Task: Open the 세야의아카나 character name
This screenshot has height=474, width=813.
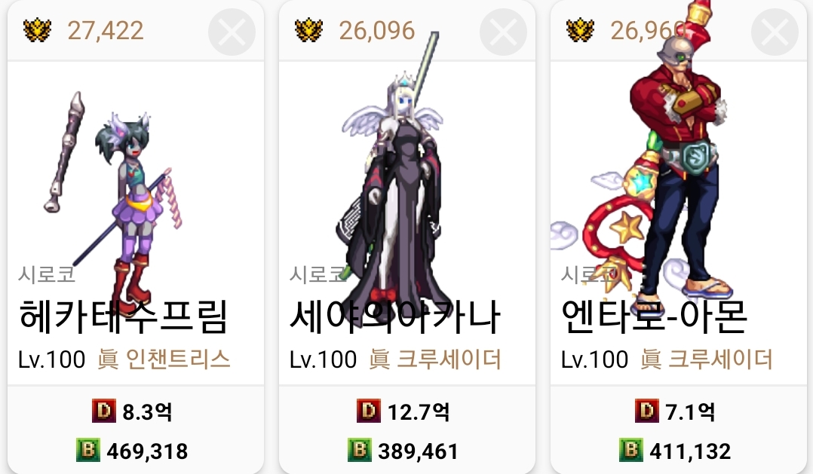Action: coord(395,317)
